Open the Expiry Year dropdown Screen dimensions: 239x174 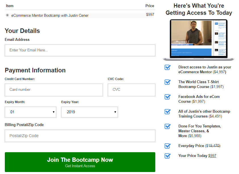89,112
